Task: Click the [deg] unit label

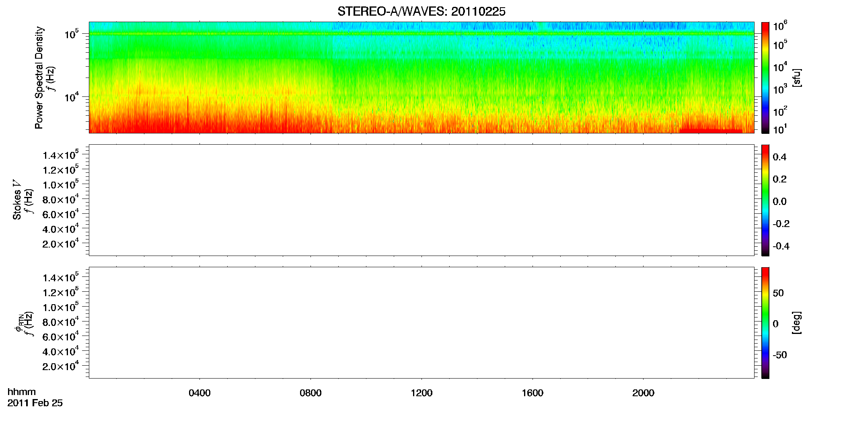Action: (797, 323)
